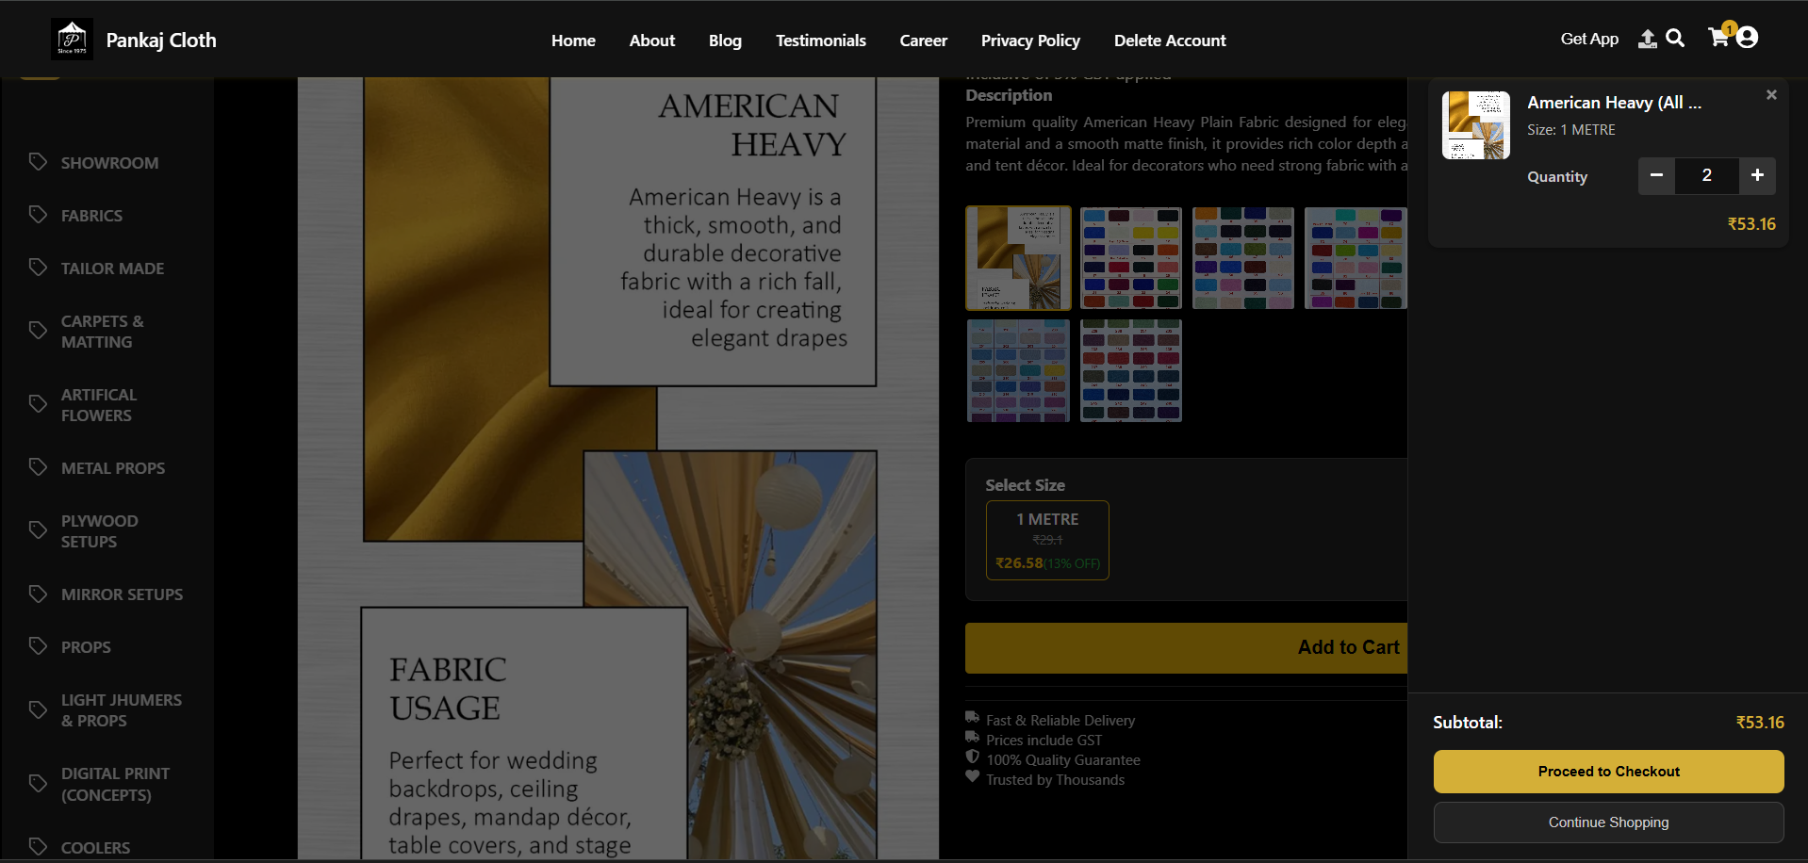
Task: Decrease quantity with the minus button
Action: (x=1656, y=175)
